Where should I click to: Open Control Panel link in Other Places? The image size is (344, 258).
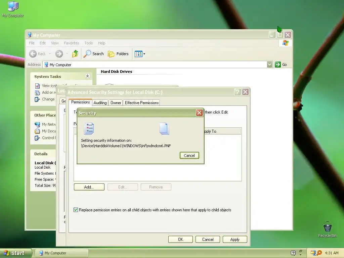click(x=48, y=138)
